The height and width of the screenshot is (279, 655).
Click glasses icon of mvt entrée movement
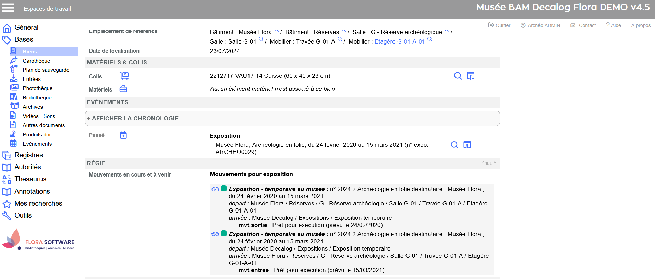click(x=215, y=234)
